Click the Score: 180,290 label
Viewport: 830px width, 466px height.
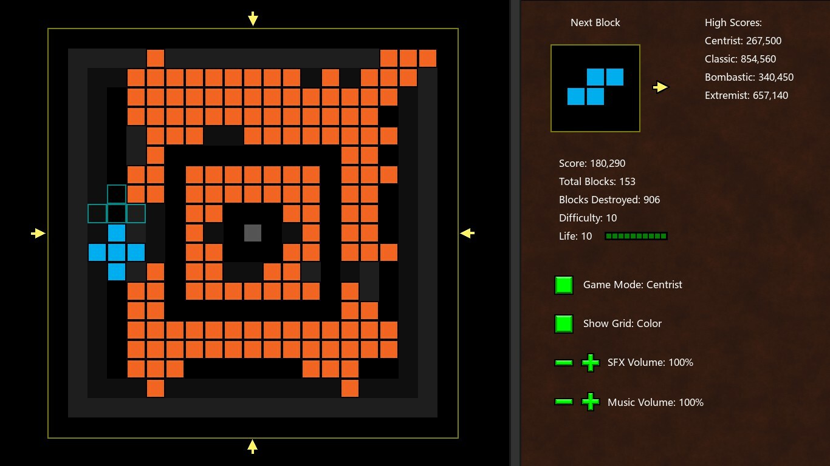[591, 163]
